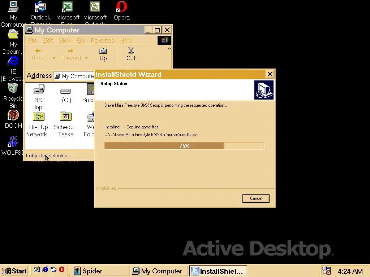The image size is (370, 277).
Task: Open the My Computer desktop icon
Action: coord(13,14)
